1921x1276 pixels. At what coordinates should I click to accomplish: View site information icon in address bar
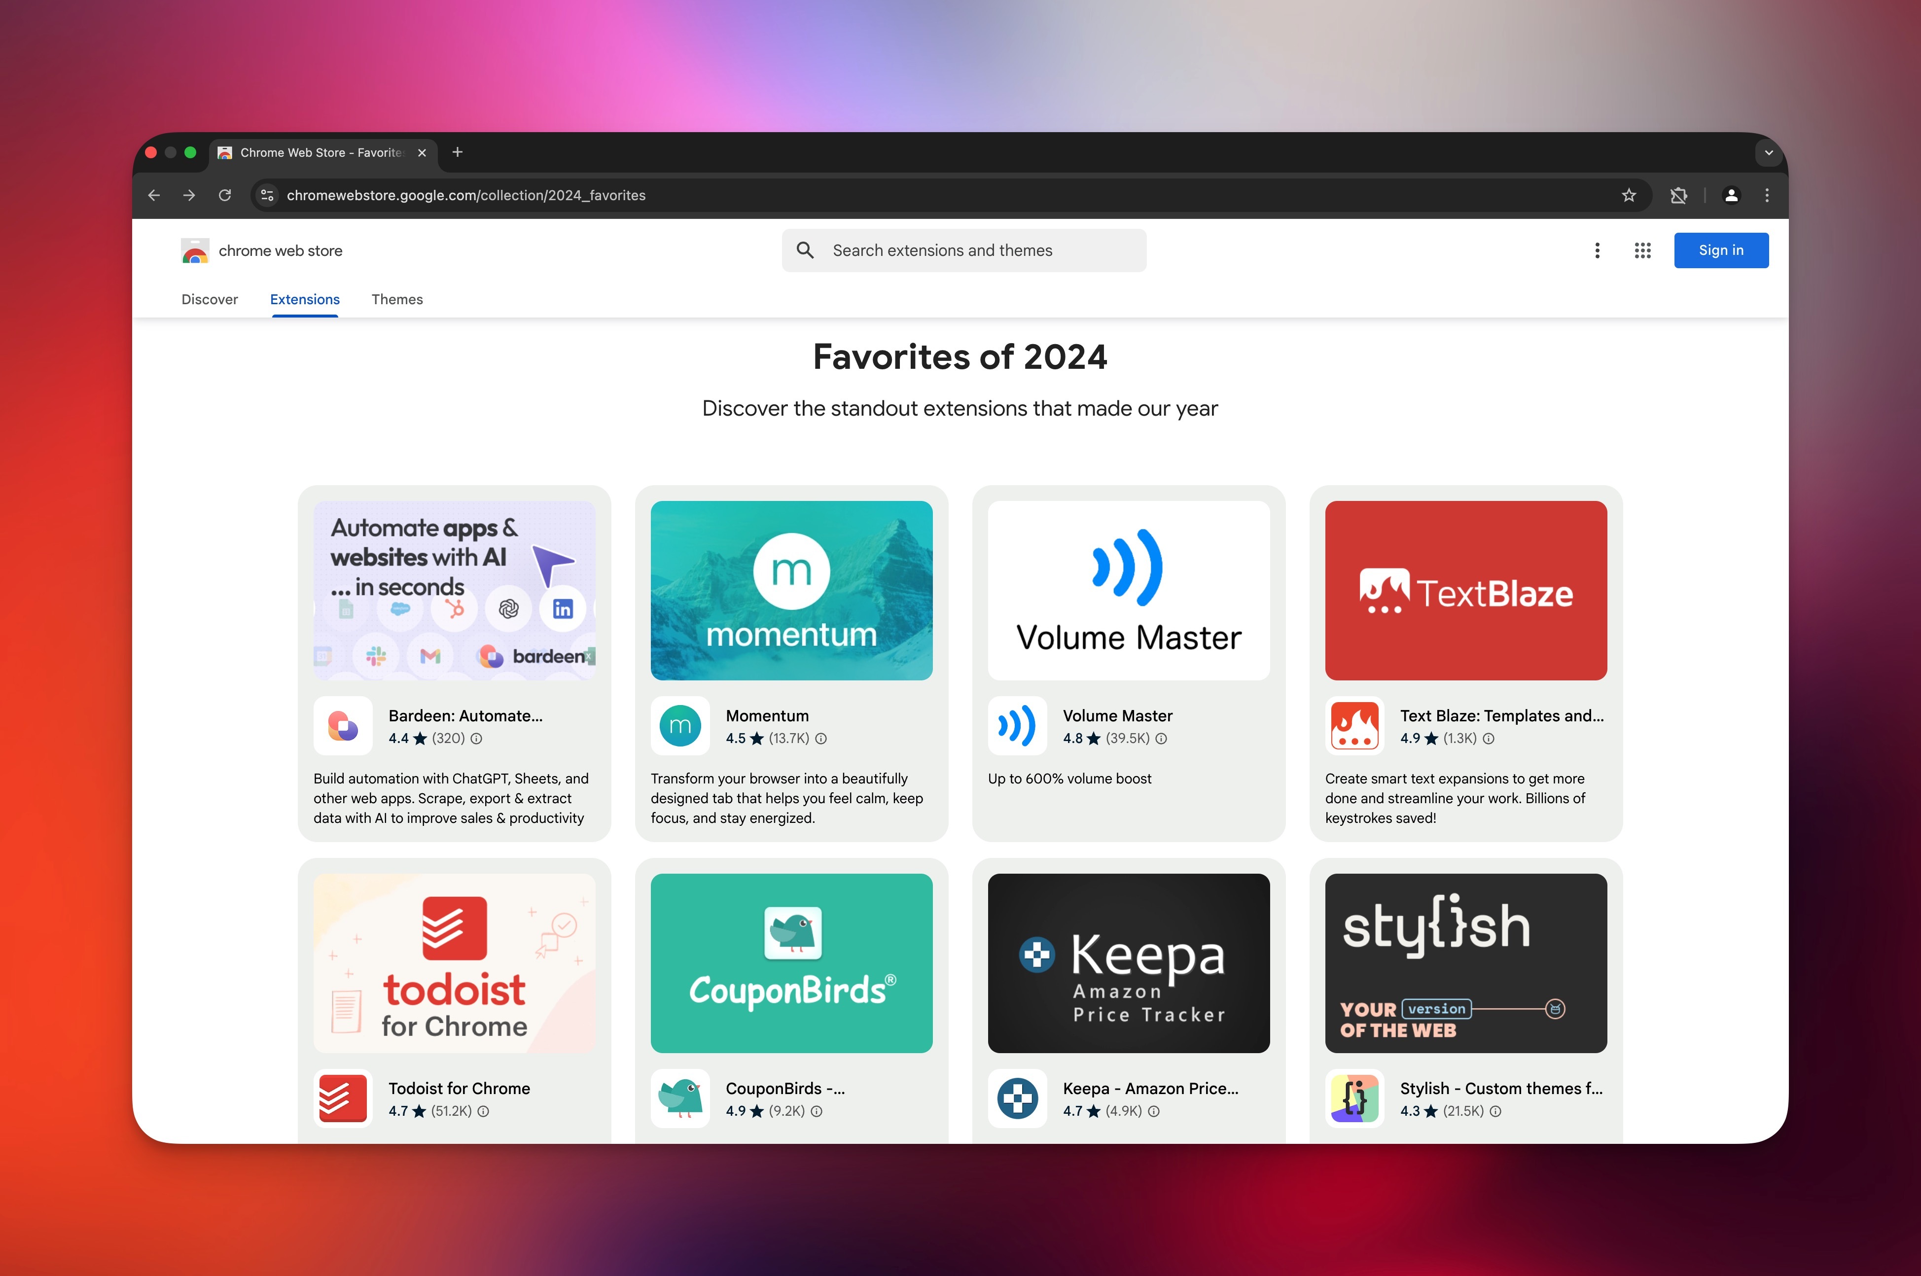tap(267, 195)
